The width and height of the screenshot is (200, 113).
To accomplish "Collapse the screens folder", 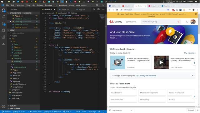I will (15, 56).
